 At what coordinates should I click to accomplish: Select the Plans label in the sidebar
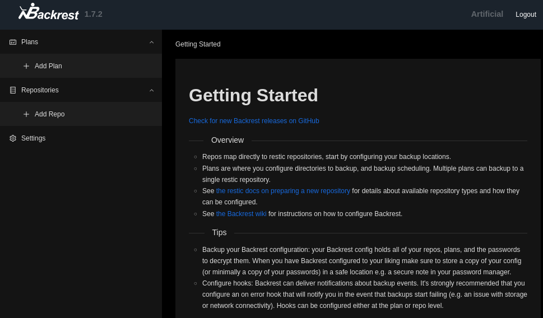(x=30, y=42)
